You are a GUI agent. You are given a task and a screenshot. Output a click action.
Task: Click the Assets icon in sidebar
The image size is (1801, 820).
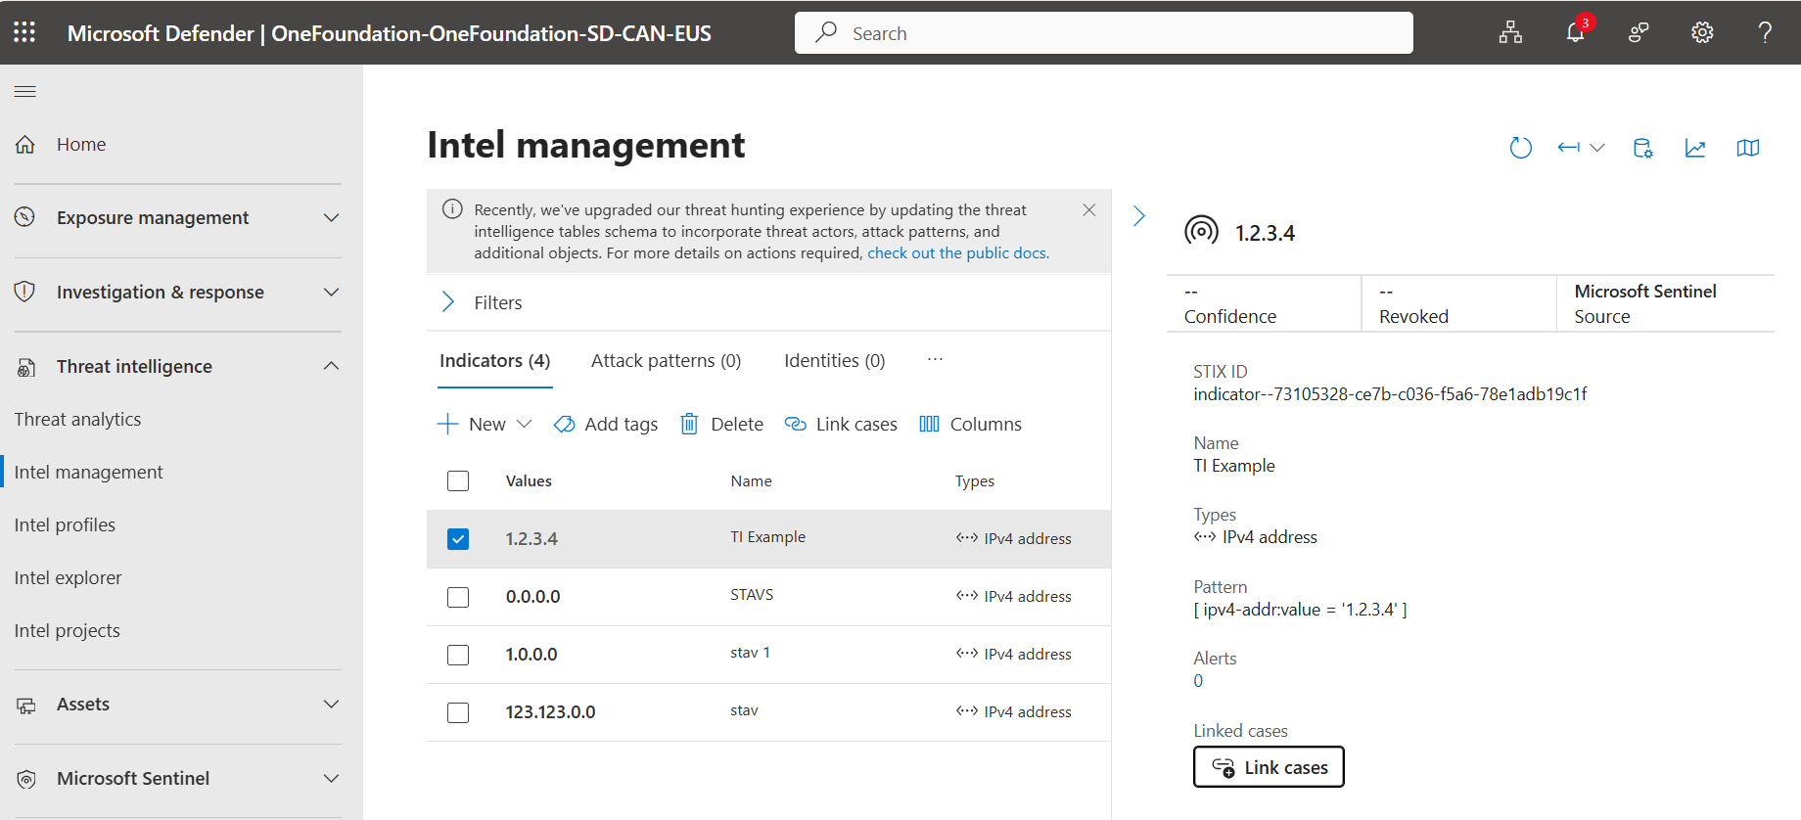[x=26, y=705]
